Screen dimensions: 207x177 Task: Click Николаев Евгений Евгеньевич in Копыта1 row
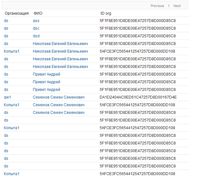pyautogui.click(x=60, y=51)
